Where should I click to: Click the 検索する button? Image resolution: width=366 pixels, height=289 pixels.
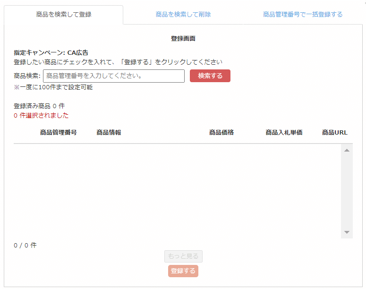210,76
